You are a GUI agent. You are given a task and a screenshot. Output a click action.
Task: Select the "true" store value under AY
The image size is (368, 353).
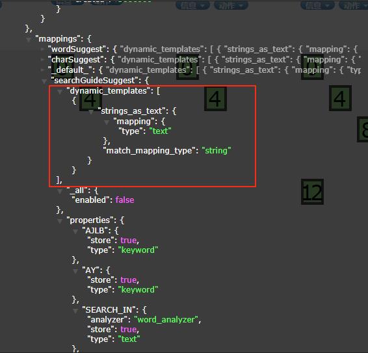128,280
